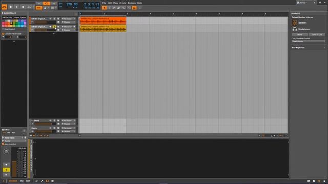Select the pen tool
The width and height of the screenshot is (328, 184).
114,8
